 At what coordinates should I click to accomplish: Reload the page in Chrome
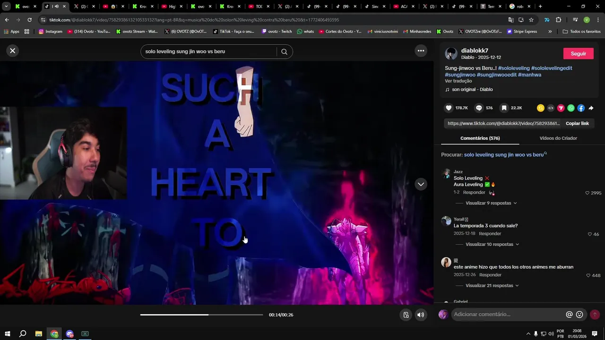(29, 20)
